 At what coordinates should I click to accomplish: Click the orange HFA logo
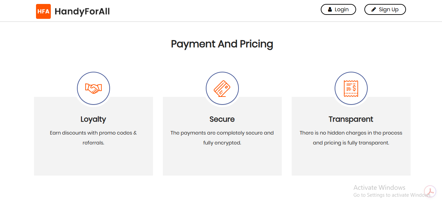click(43, 11)
